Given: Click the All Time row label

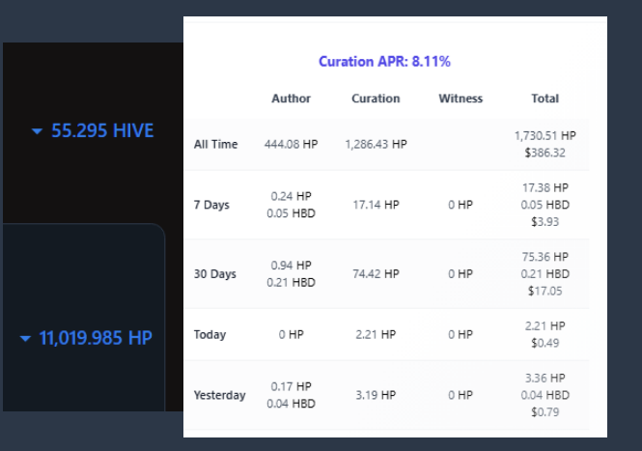Looking at the screenshot, I should 216,144.
